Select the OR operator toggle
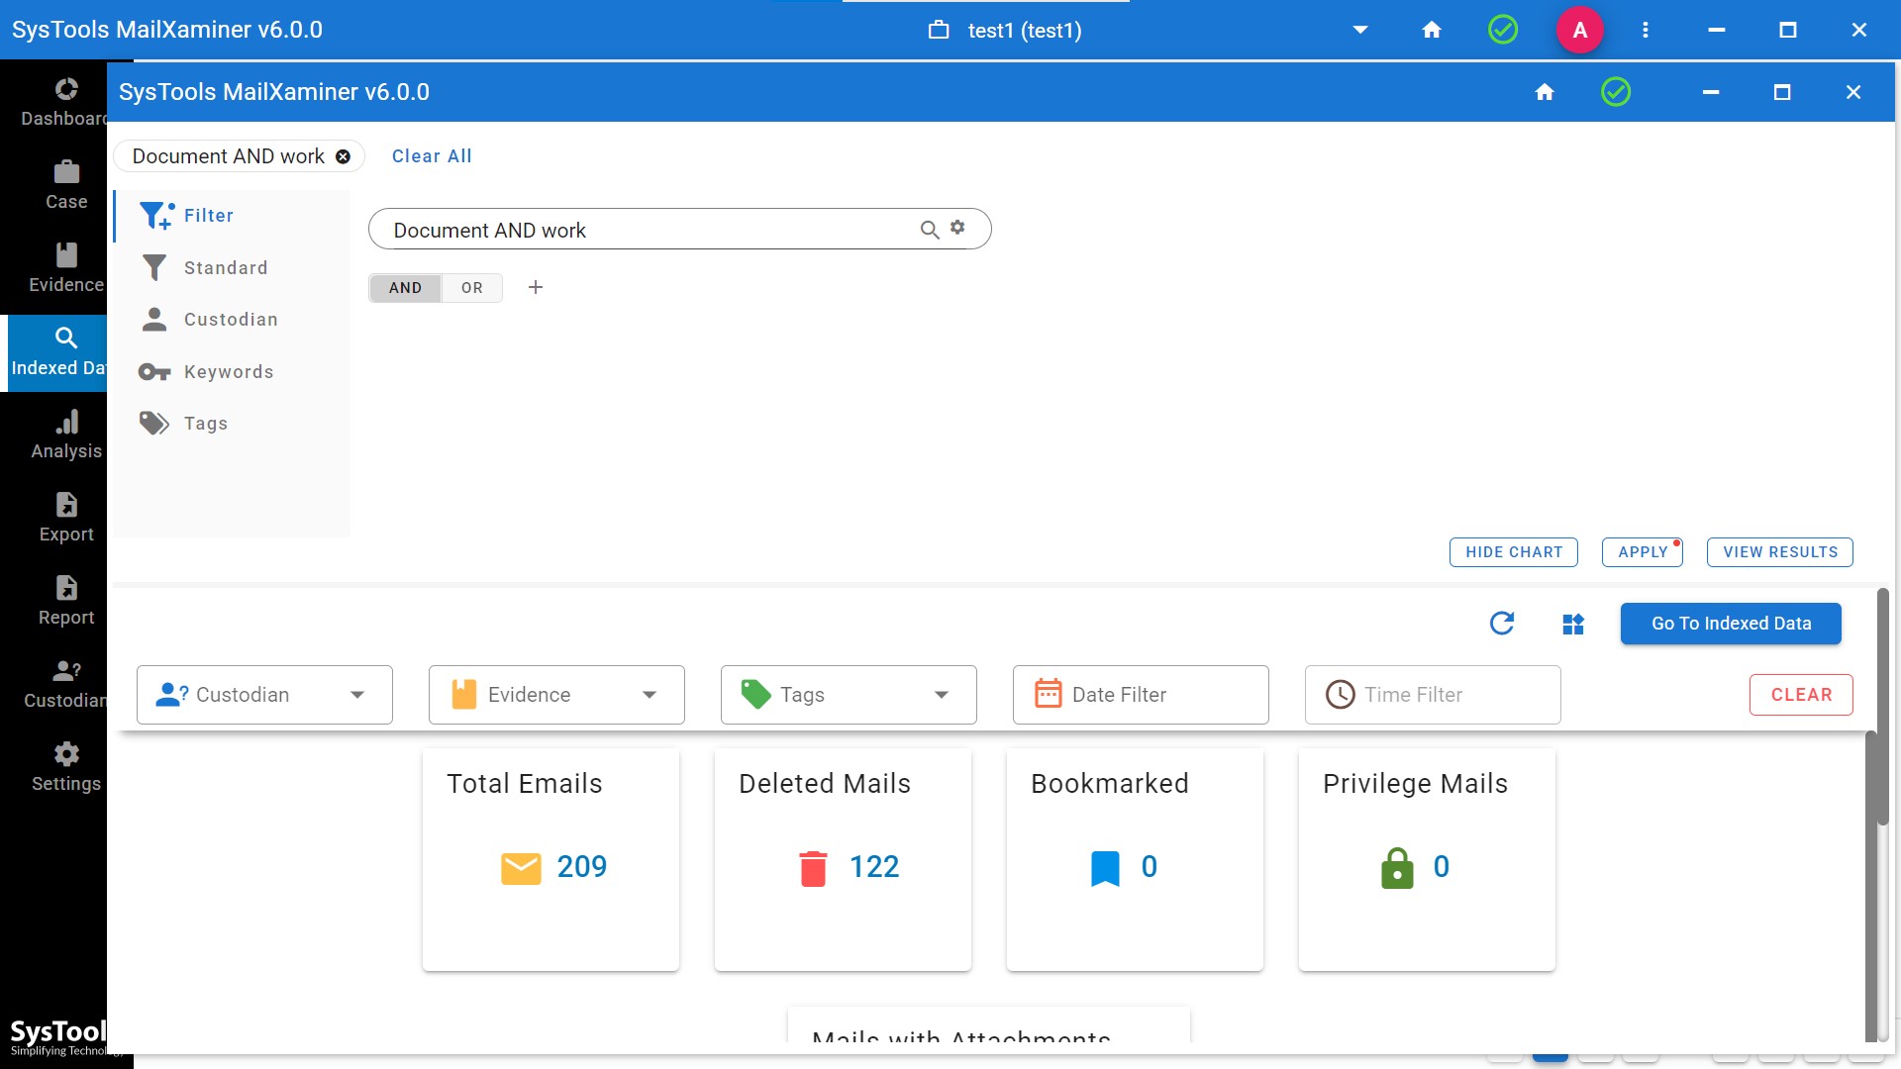This screenshot has width=1901, height=1069. click(x=472, y=288)
